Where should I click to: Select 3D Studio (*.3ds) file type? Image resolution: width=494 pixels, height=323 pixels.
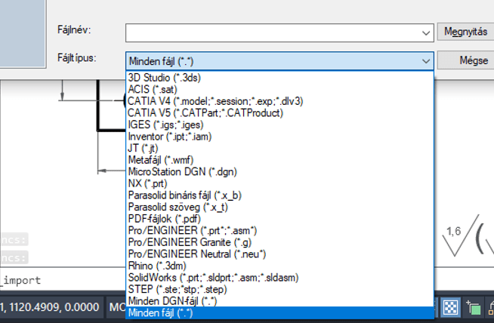[x=165, y=78]
